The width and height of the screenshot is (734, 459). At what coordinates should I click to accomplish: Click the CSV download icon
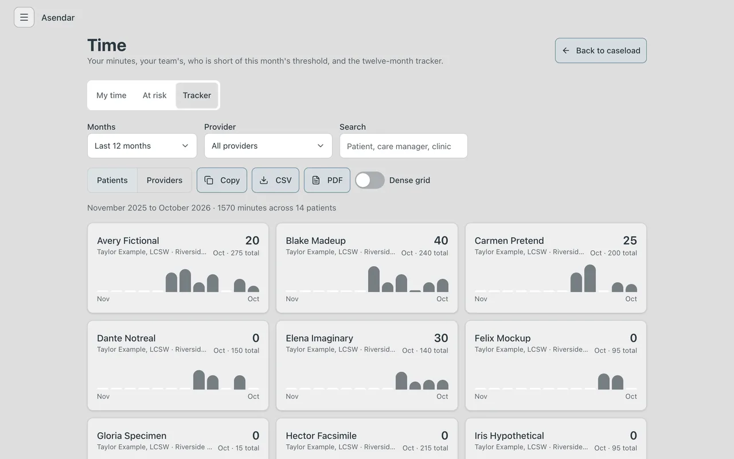point(264,180)
